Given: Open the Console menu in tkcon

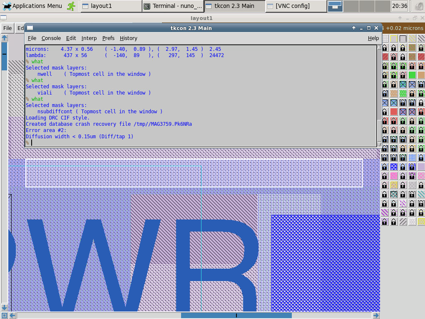Looking at the screenshot, I should (51, 38).
